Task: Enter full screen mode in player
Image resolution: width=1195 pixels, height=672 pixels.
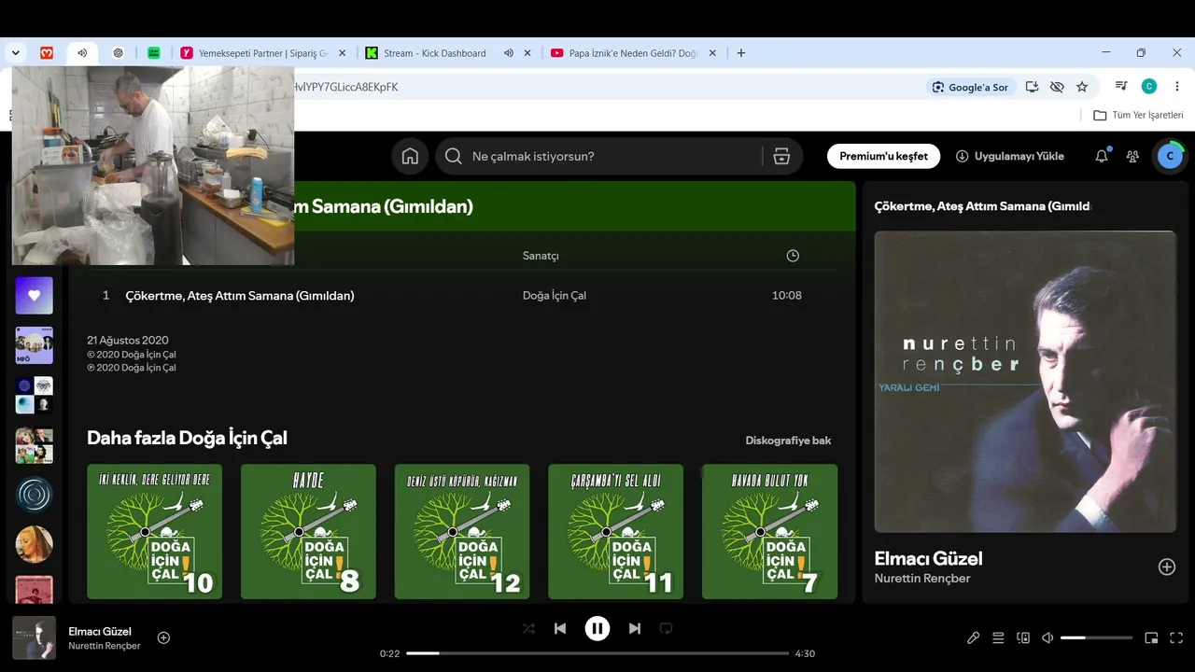Action: tap(1176, 638)
